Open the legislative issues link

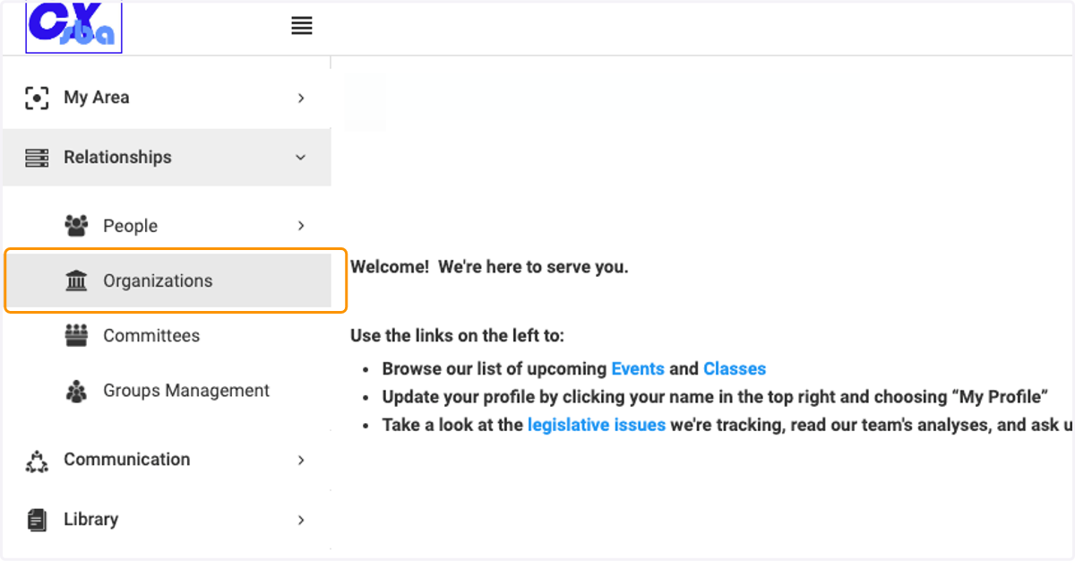[x=597, y=425]
